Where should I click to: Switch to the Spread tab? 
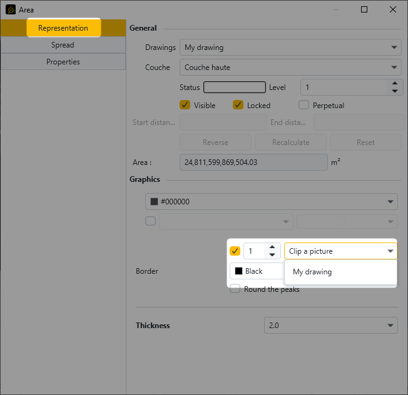tap(63, 45)
